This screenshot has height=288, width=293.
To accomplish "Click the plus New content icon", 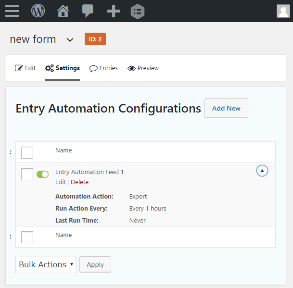I will 114,11.
